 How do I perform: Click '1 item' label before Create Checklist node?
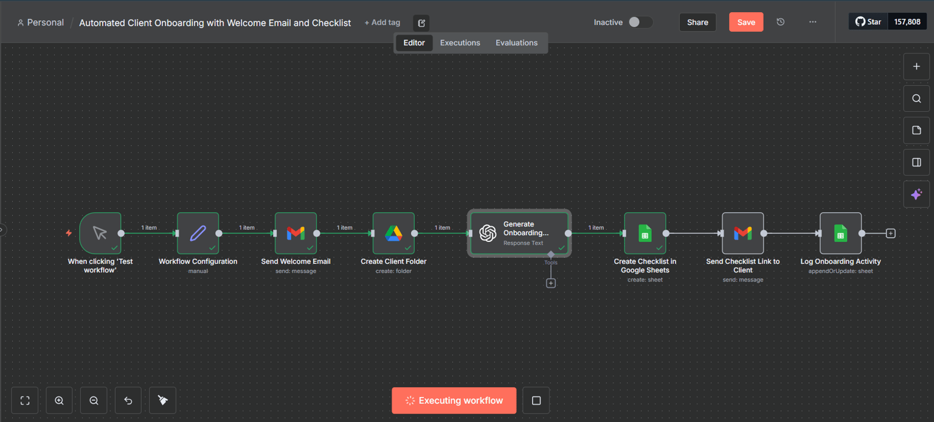(597, 228)
